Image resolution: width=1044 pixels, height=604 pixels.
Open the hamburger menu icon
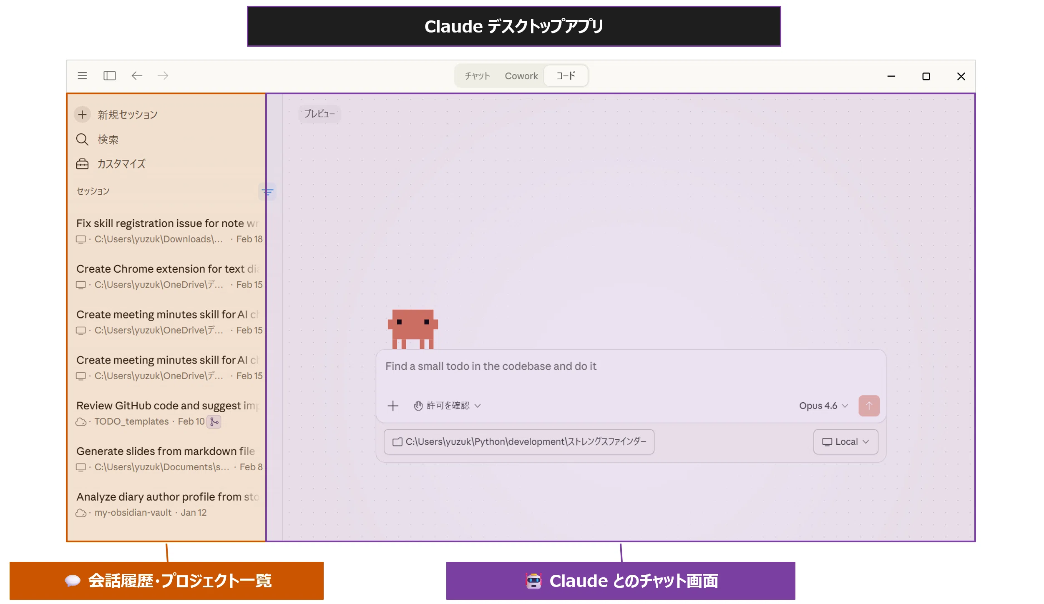coord(82,75)
